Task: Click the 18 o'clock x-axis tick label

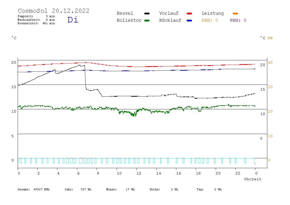Action: pos(198,173)
